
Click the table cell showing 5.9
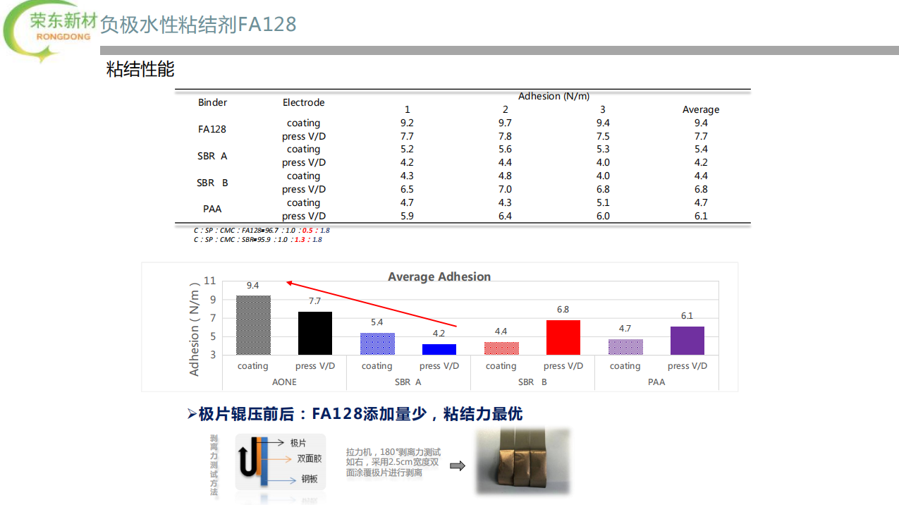click(x=407, y=216)
